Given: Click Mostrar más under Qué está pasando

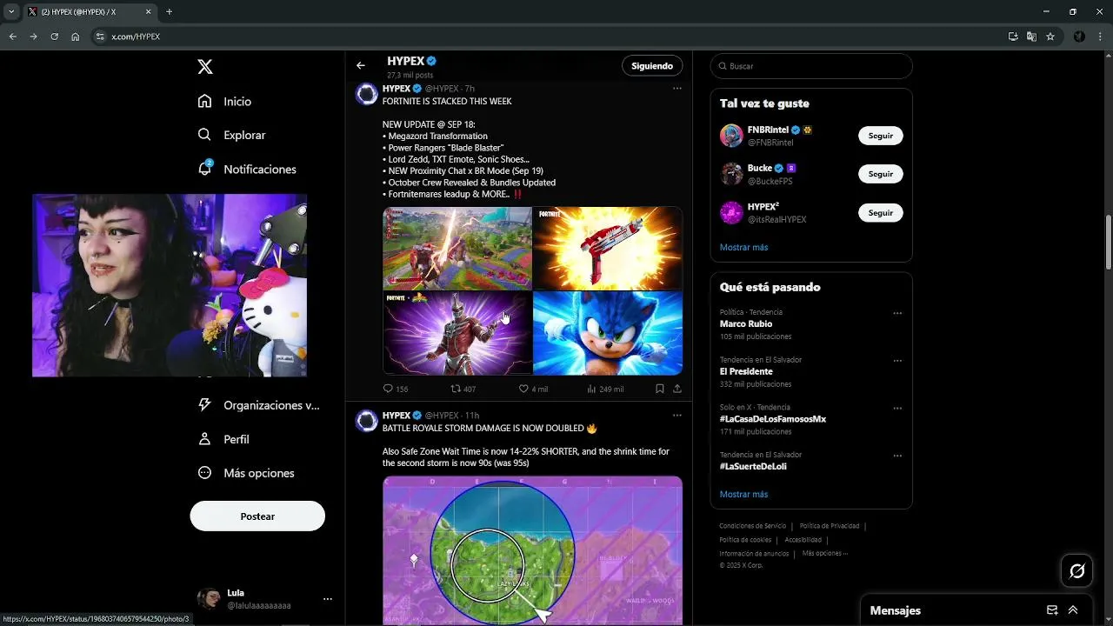Looking at the screenshot, I should pyautogui.click(x=743, y=494).
